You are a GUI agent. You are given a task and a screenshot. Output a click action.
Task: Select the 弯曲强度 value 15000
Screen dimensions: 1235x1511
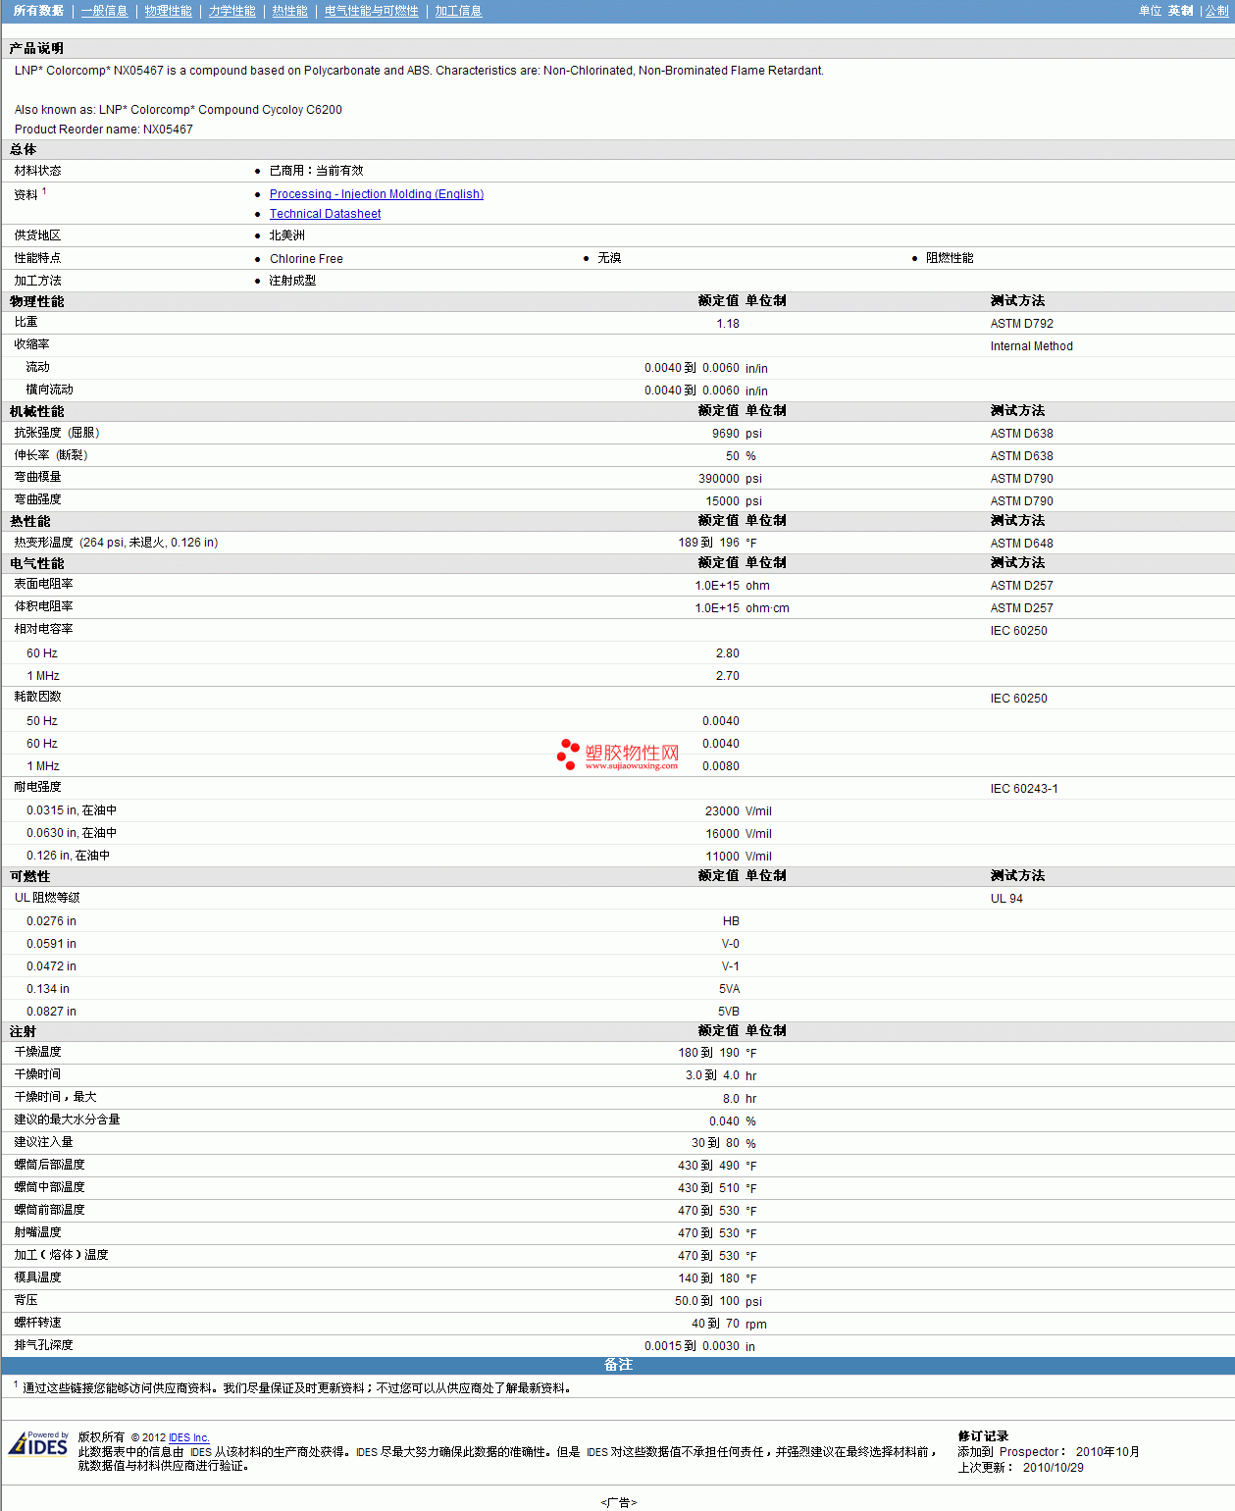pos(723,501)
